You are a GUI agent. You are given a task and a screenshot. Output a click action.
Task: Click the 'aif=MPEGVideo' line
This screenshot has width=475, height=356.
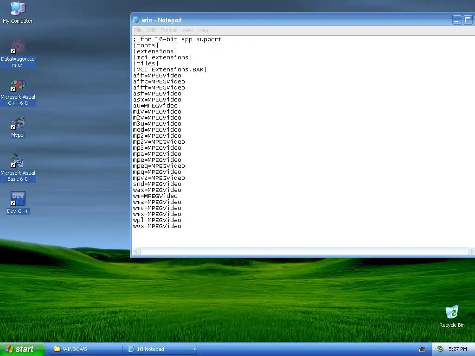coord(157,76)
